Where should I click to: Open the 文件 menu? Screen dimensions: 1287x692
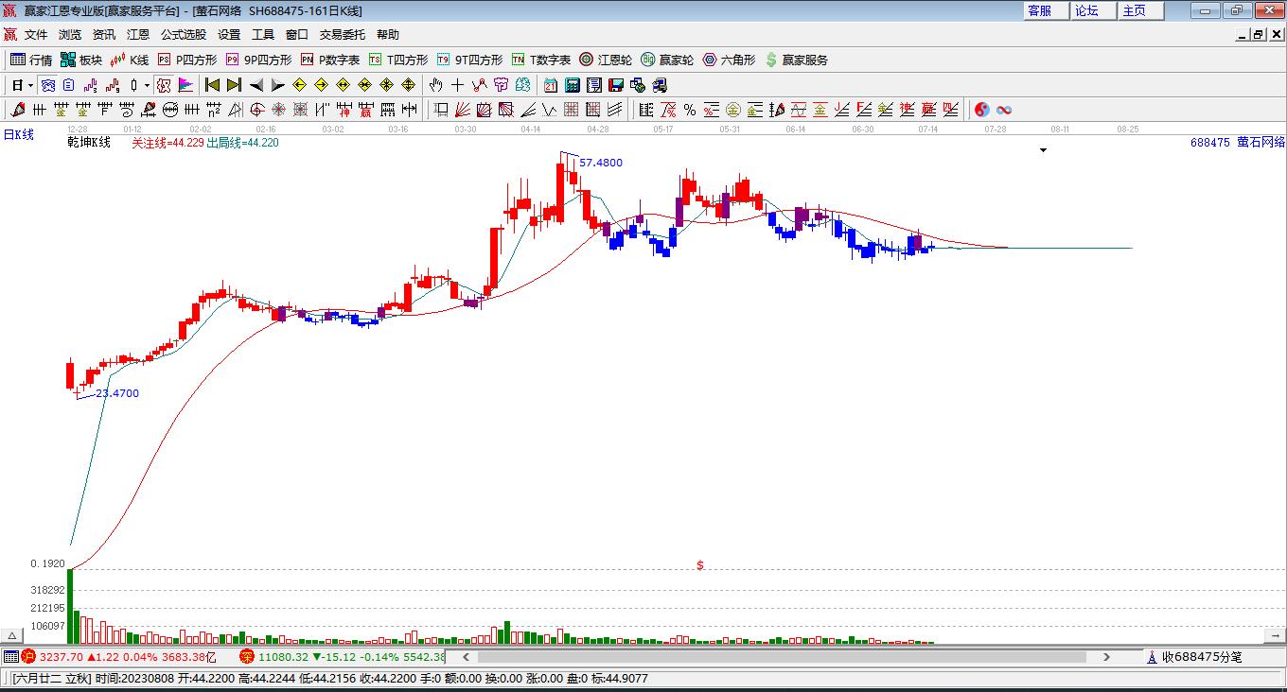[x=36, y=35]
